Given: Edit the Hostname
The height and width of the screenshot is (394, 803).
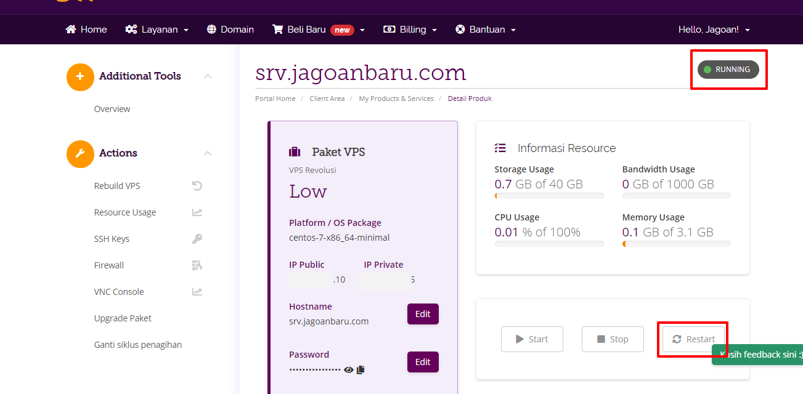Looking at the screenshot, I should click(x=423, y=314).
